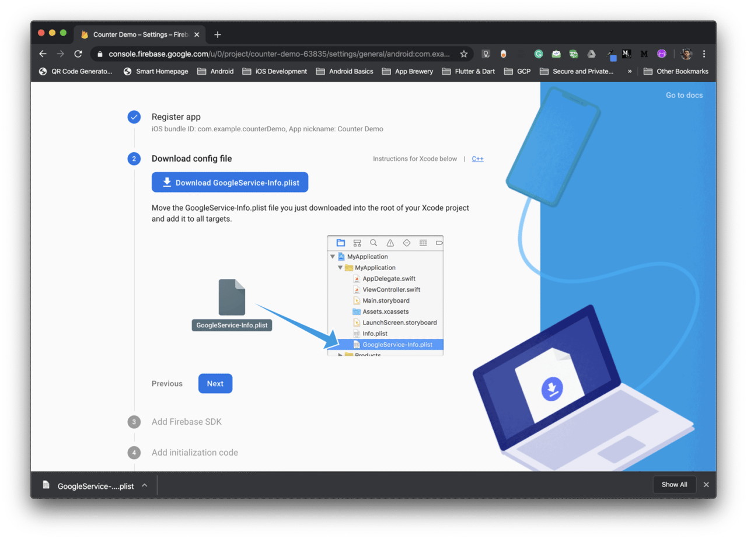This screenshot has height=539, width=747.
Task: Click the Firebase favicon in the tab
Action: [85, 34]
